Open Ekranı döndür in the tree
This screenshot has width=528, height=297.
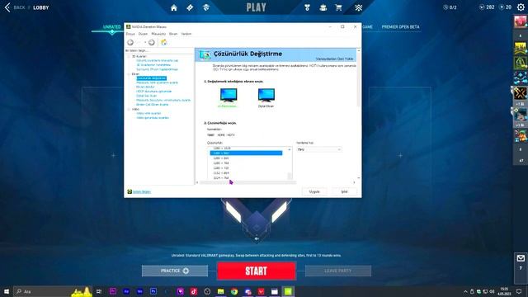pyautogui.click(x=145, y=87)
